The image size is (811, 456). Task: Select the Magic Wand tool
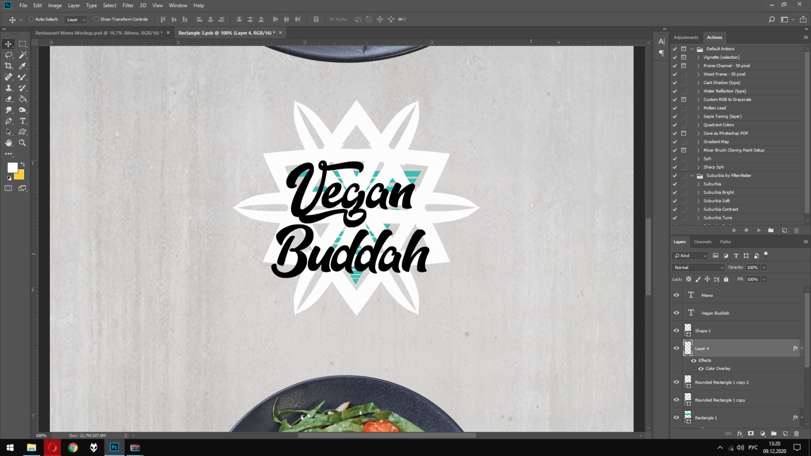coord(22,55)
